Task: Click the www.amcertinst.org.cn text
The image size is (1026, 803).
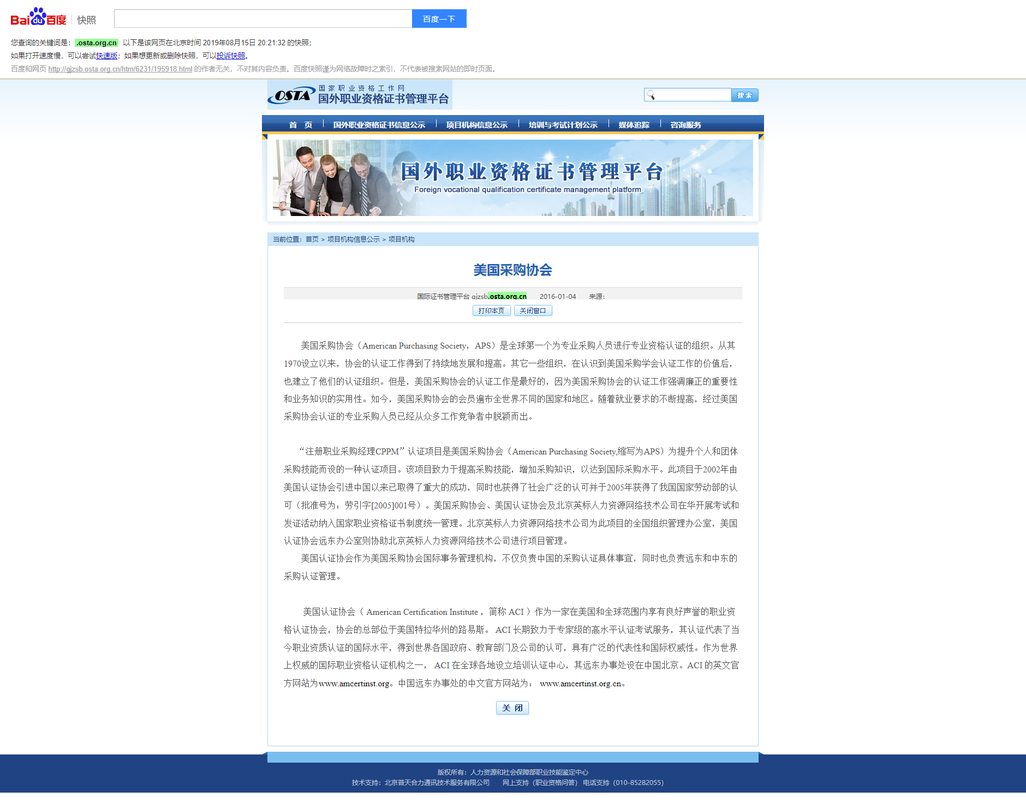Action: 581,684
